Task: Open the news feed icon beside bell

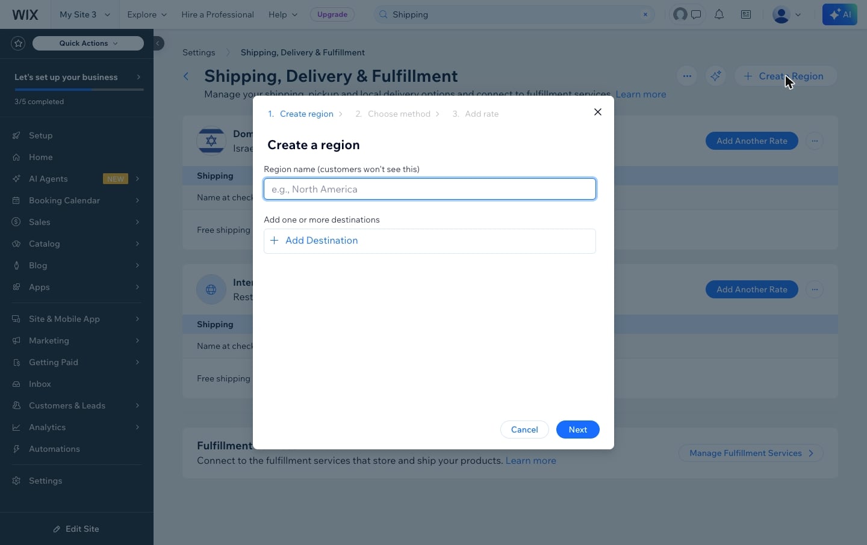Action: (746, 14)
